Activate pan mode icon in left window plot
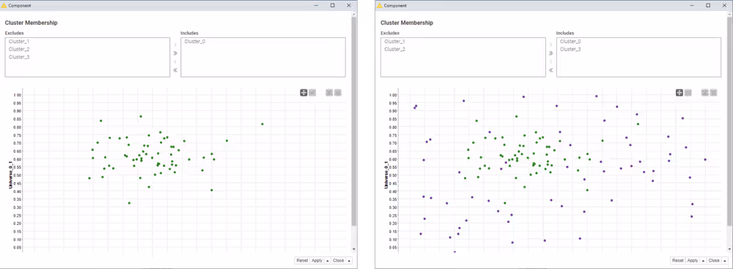The image size is (733, 269). coord(304,93)
